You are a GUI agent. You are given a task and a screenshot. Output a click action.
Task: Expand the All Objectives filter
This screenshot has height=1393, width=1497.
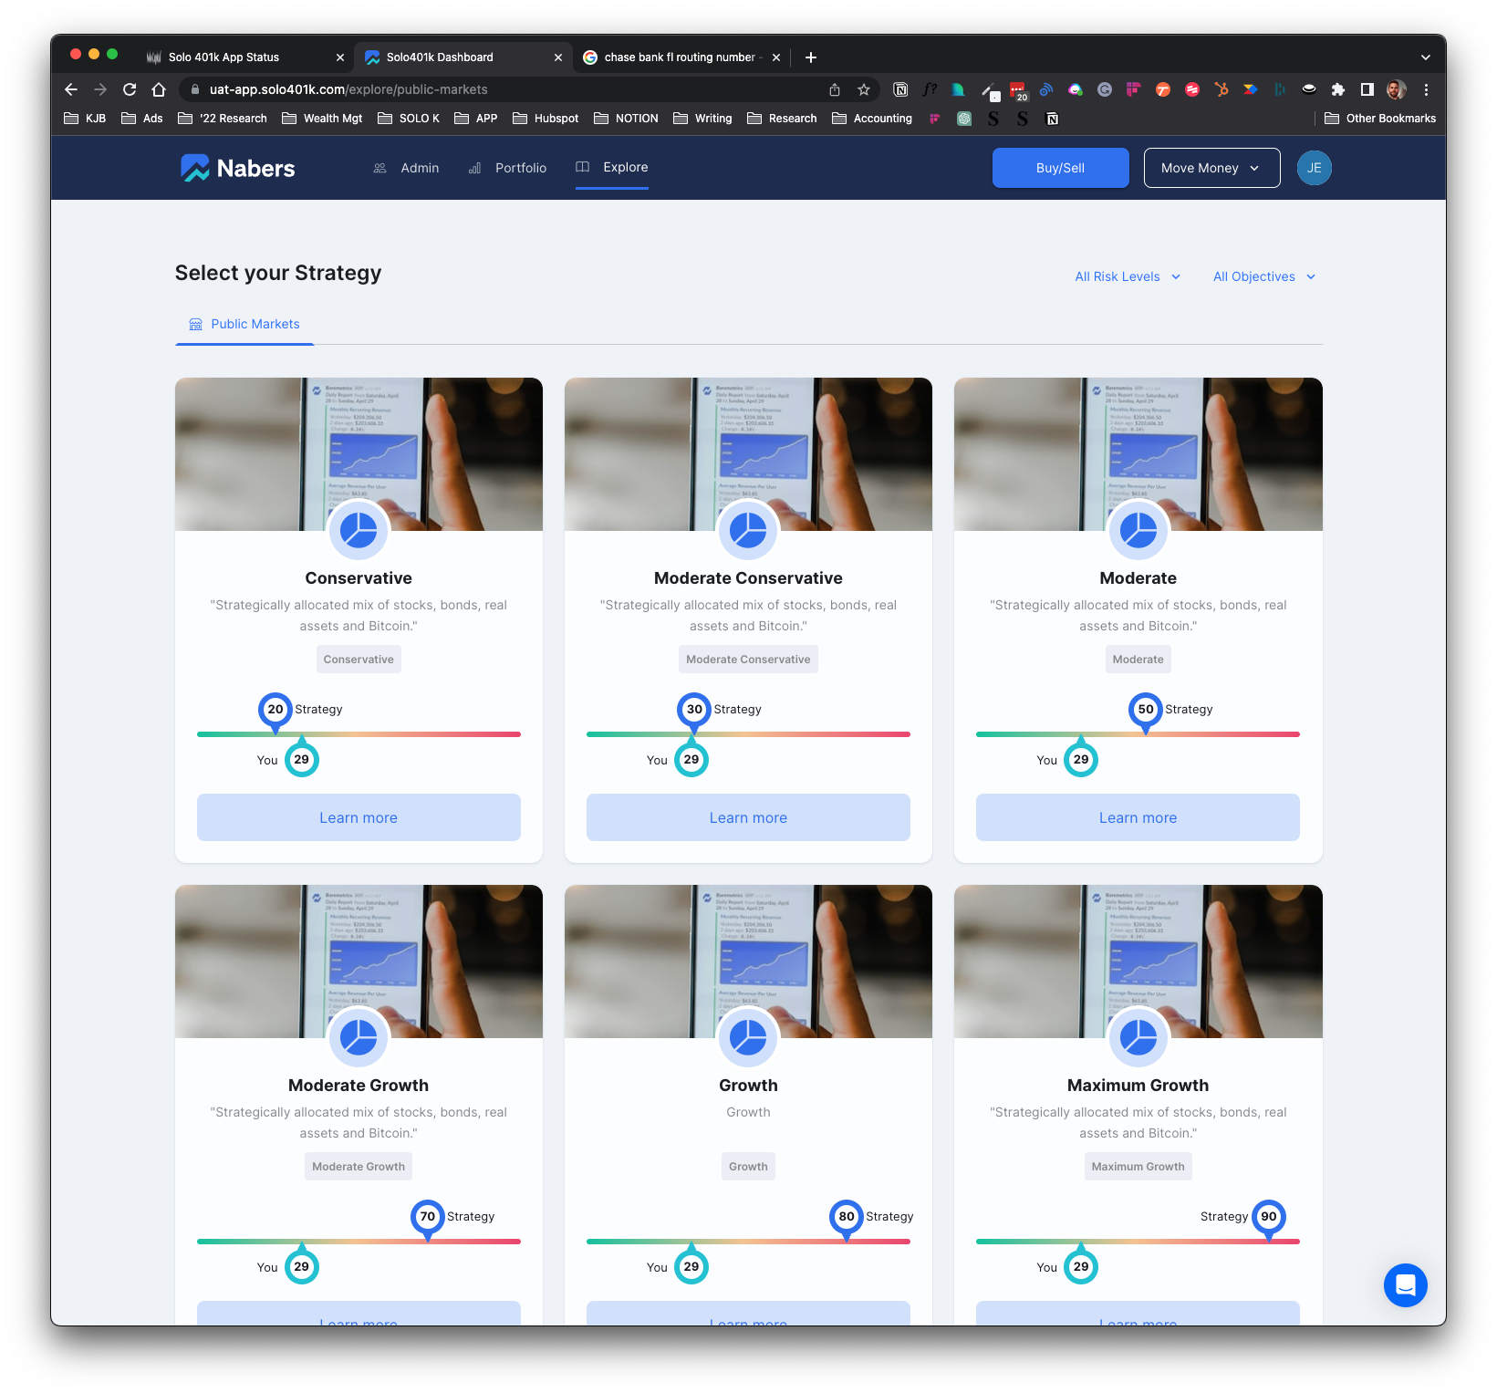[1263, 276]
